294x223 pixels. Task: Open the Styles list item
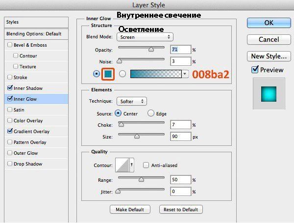36,22
